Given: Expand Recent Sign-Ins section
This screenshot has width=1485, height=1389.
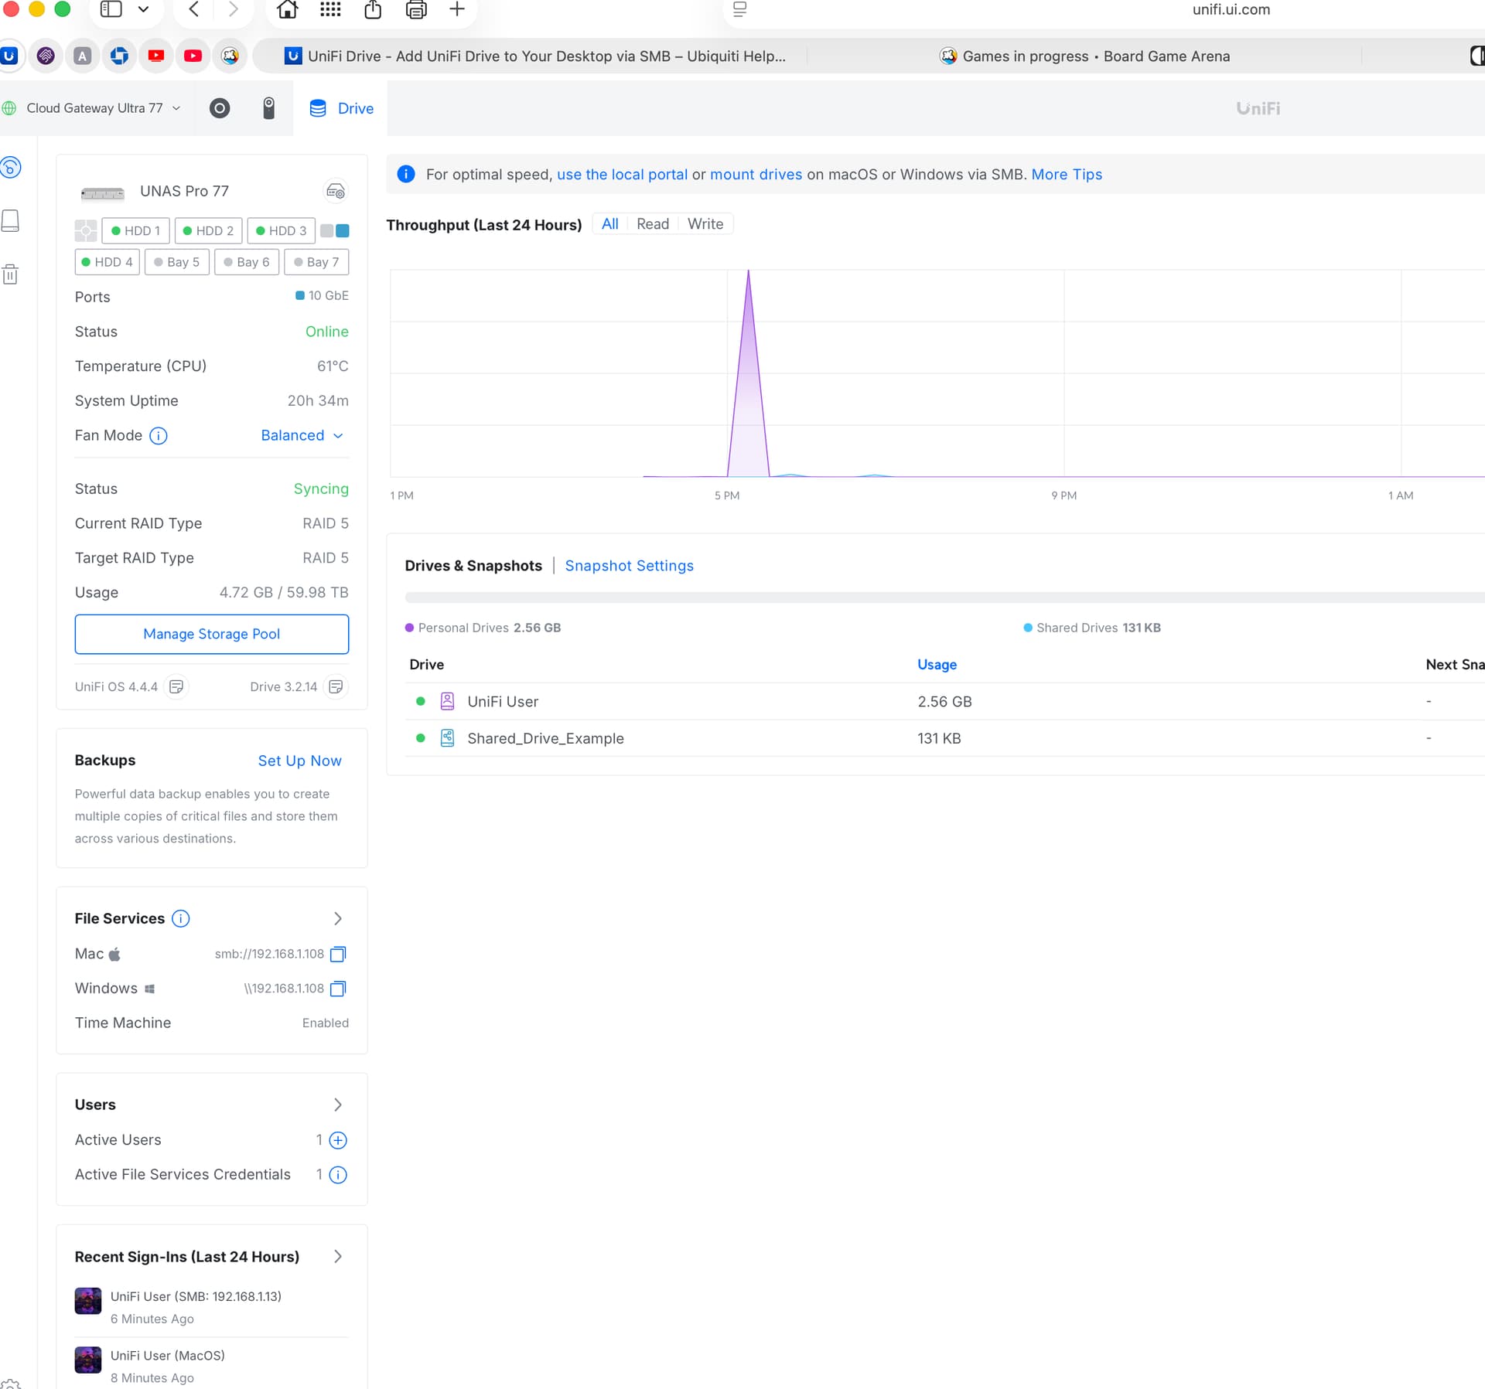Looking at the screenshot, I should coord(338,1257).
